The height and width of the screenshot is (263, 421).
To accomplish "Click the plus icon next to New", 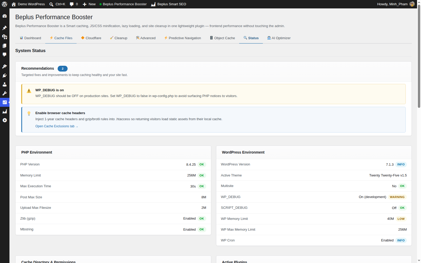I will click(84, 4).
